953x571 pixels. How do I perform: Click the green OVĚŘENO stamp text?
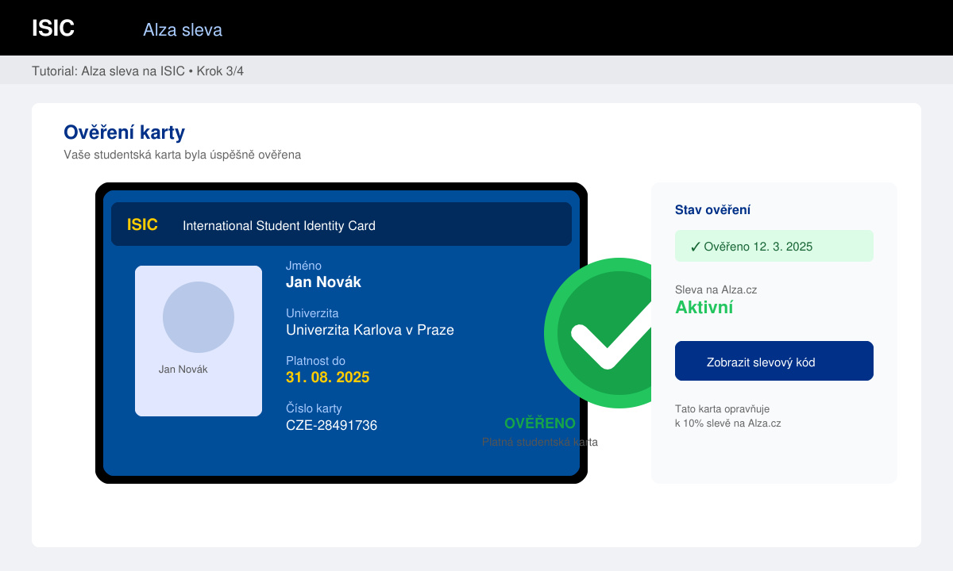click(540, 423)
